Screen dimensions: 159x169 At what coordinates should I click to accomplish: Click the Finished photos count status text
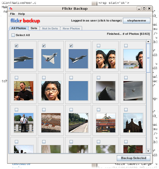click(x=128, y=34)
